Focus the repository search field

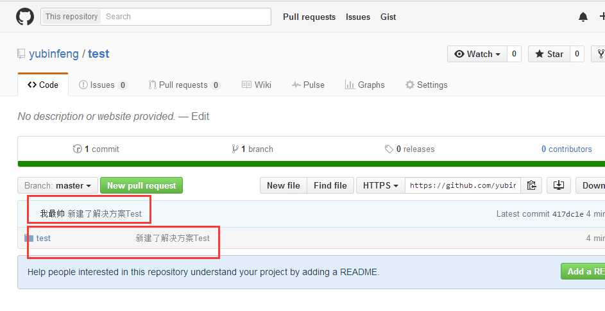coord(185,17)
